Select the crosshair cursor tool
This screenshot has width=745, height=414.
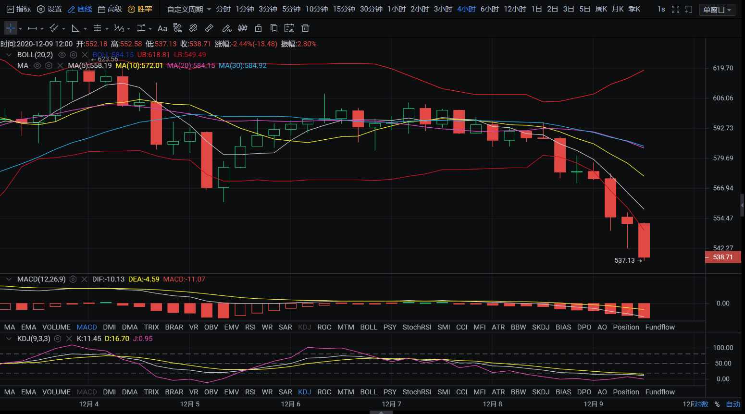pyautogui.click(x=11, y=28)
